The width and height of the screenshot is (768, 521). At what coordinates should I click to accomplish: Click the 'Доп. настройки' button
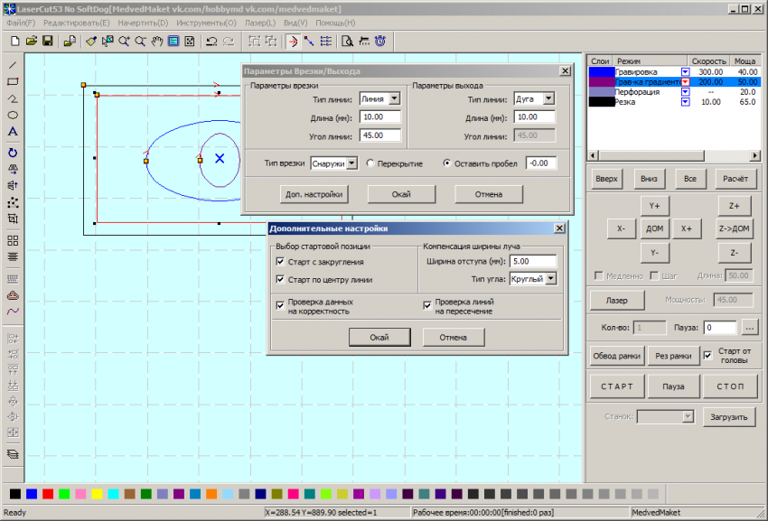[314, 194]
